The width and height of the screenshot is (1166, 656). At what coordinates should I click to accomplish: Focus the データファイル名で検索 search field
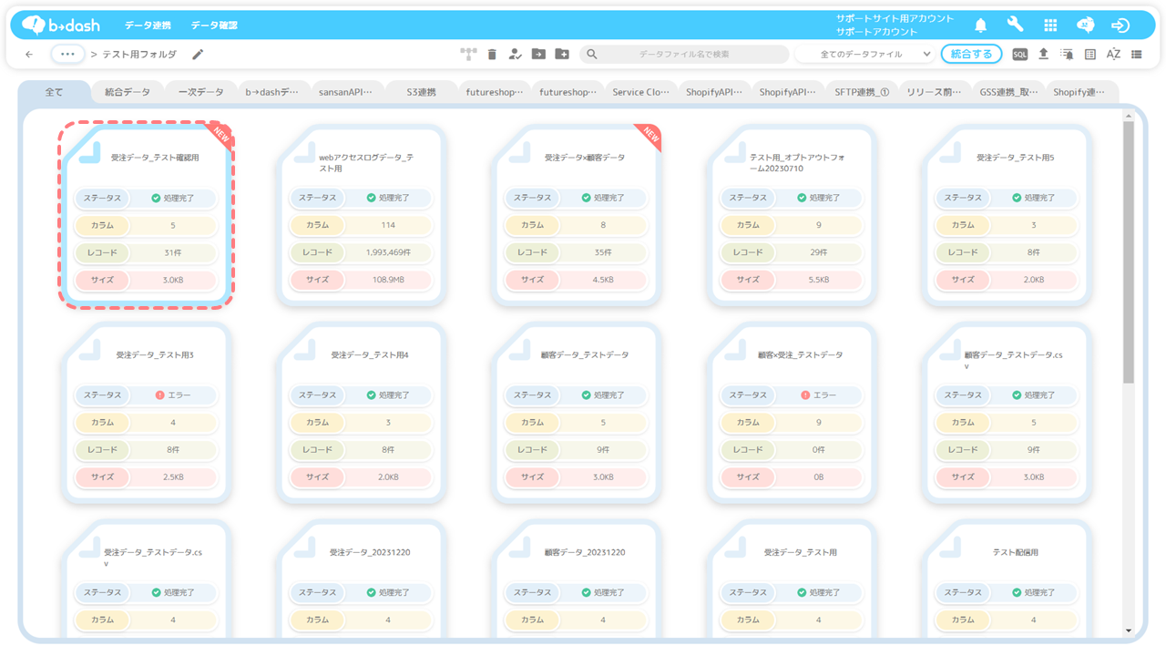pos(684,55)
